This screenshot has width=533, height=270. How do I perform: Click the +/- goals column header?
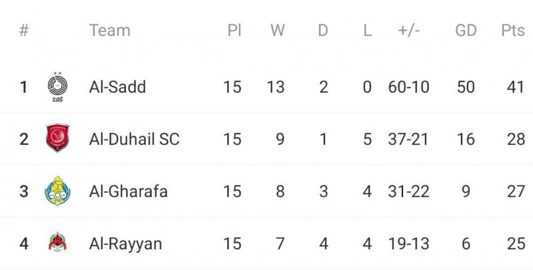(x=408, y=31)
